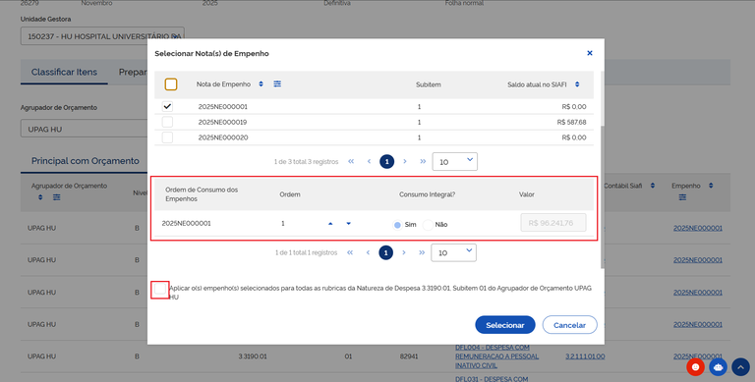The image size is (755, 382).
Task: Check the 2025NE000020 row checkbox
Action: (167, 137)
